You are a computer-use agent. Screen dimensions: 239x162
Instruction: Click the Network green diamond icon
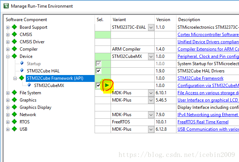15,114
